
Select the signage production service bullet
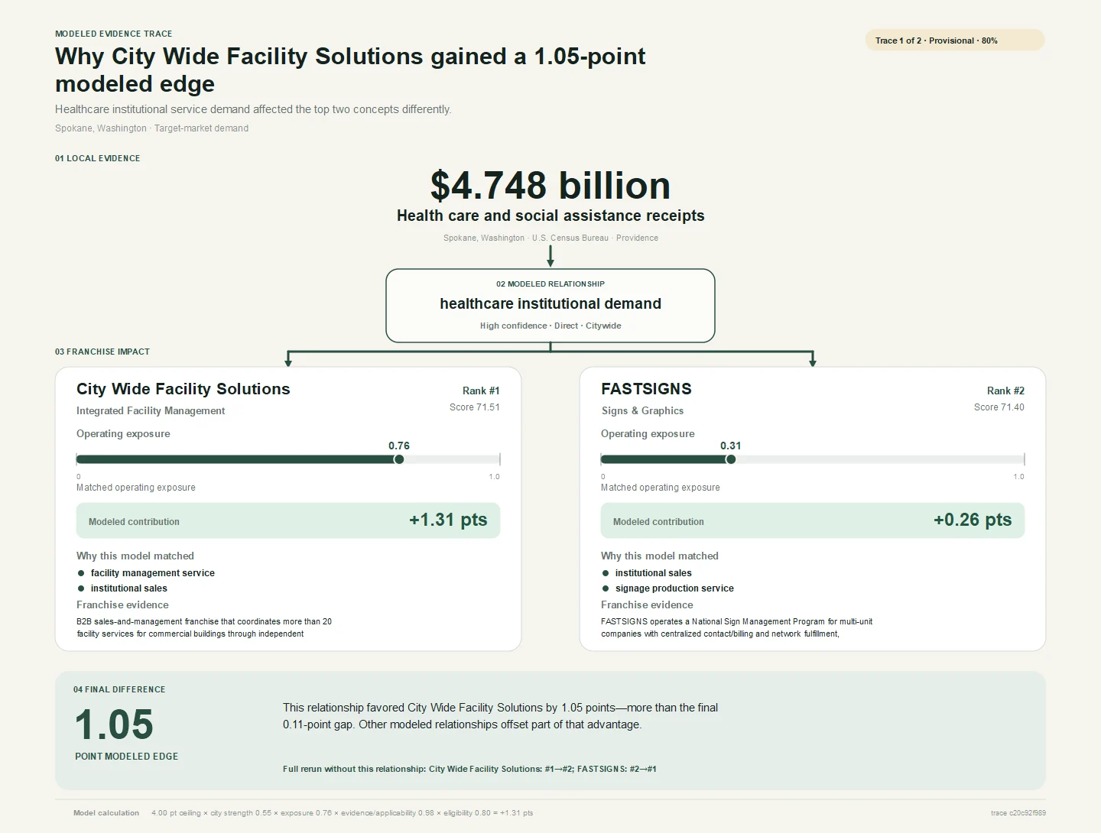pyautogui.click(x=667, y=588)
